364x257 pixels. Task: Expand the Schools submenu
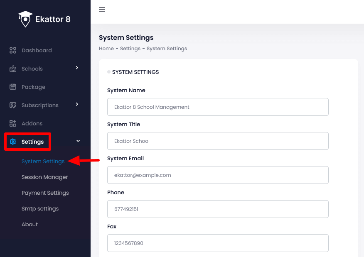click(x=77, y=69)
